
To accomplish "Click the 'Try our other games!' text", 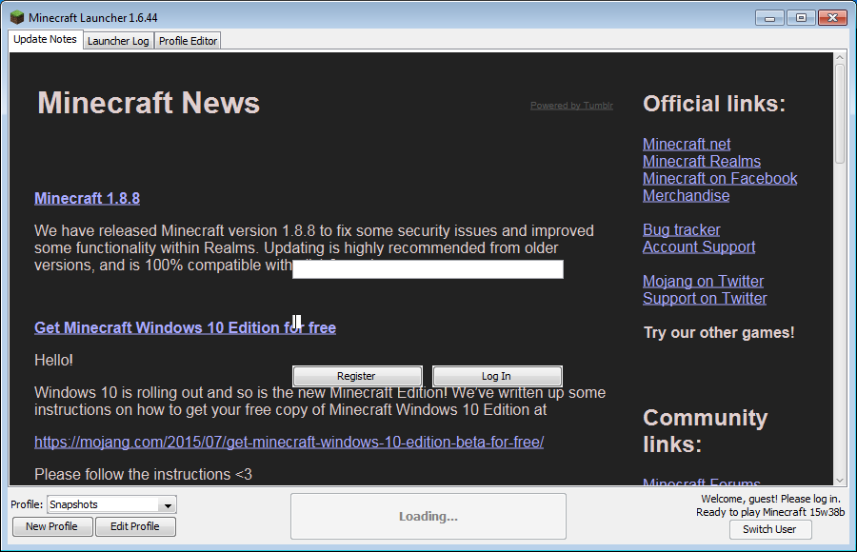I will click(719, 333).
